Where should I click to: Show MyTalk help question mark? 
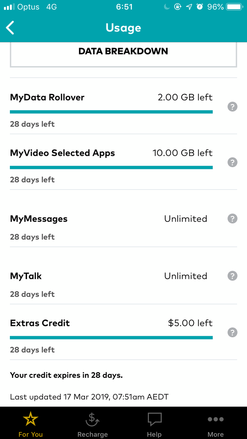click(232, 276)
